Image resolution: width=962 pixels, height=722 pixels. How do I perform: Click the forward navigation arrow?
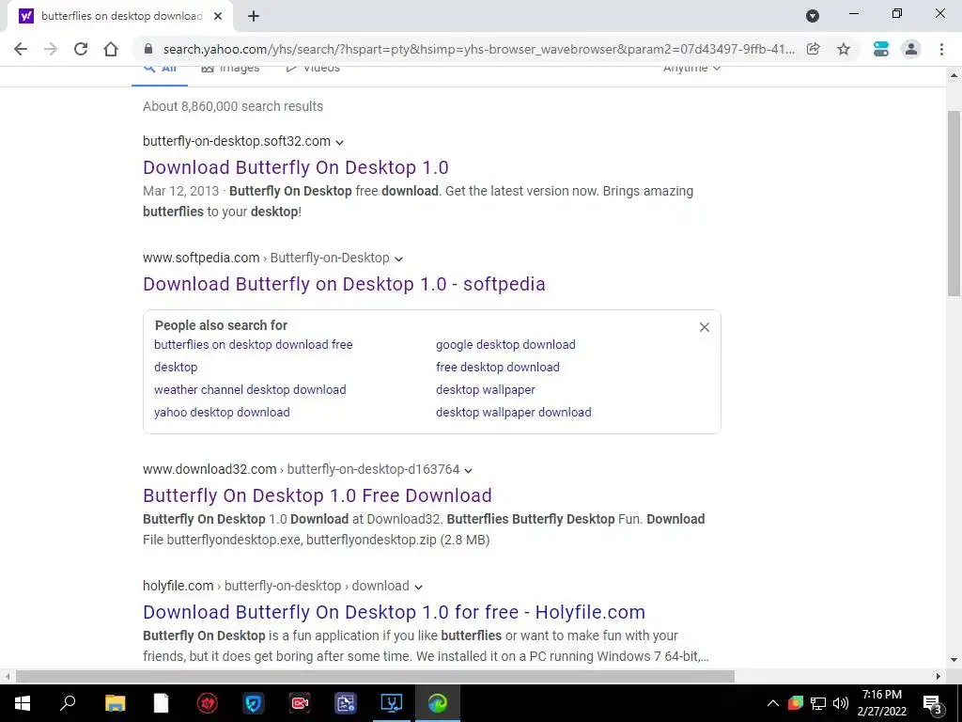click(51, 49)
